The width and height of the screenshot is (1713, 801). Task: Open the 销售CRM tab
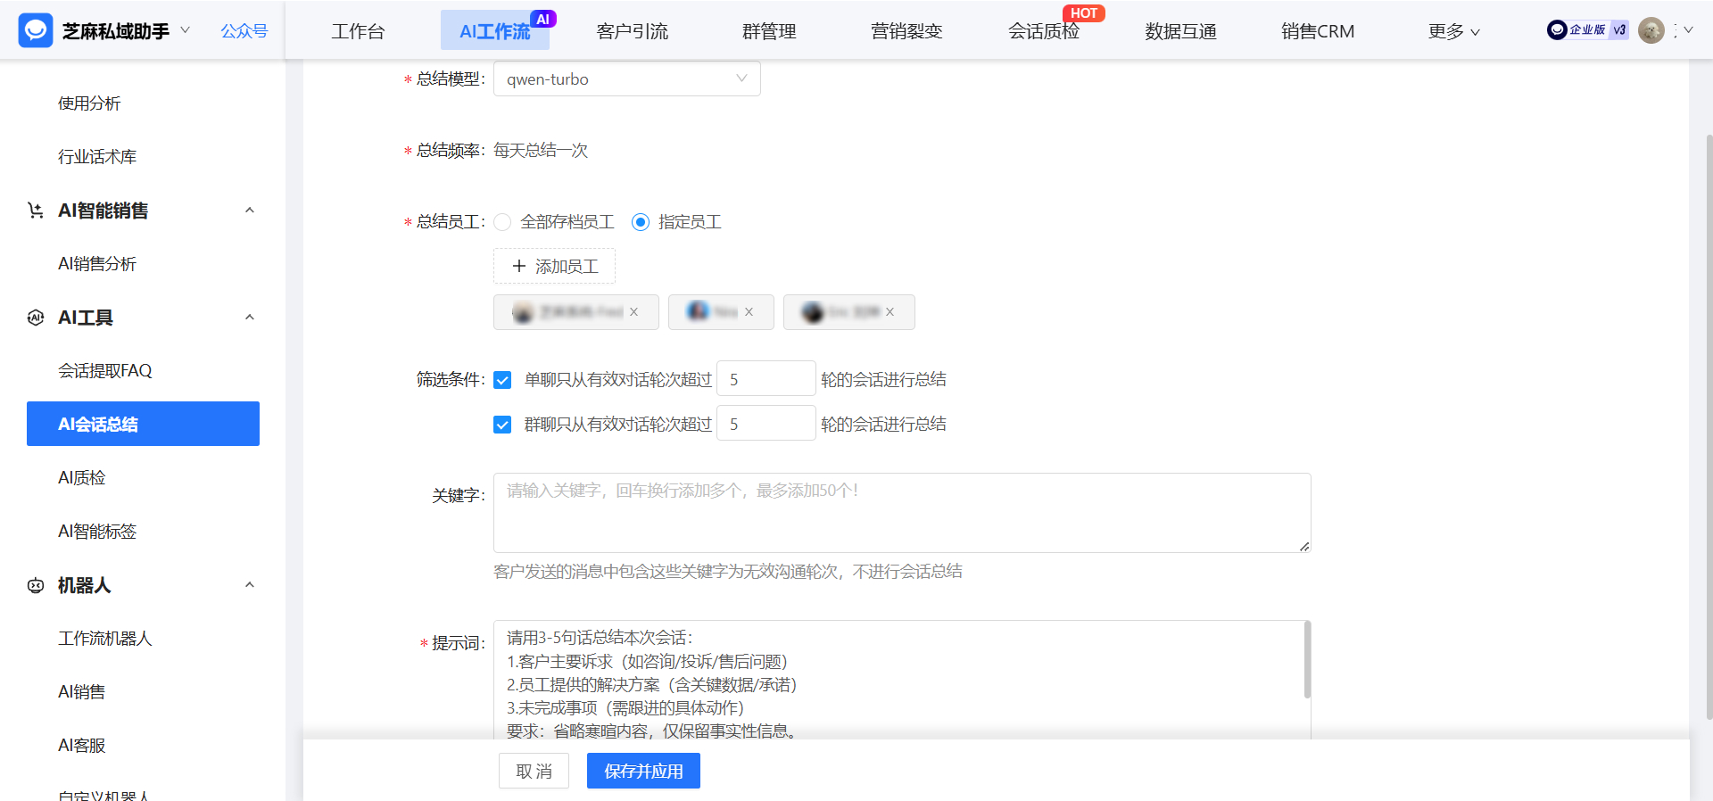tap(1318, 31)
